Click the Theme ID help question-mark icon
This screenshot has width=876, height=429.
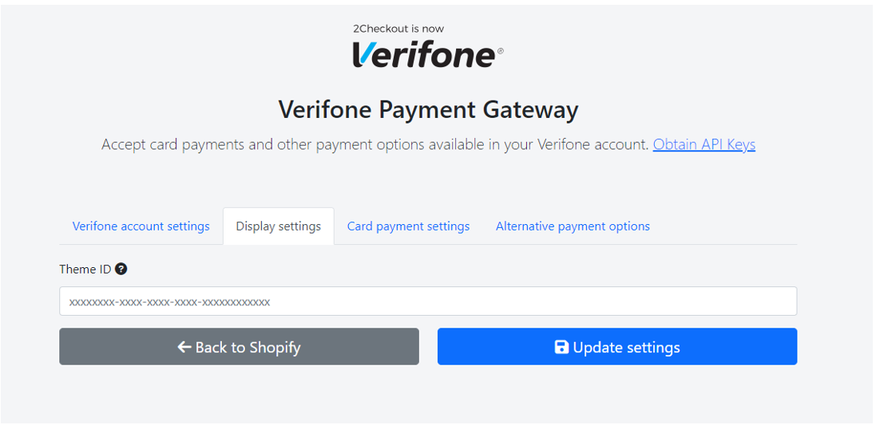tap(121, 269)
